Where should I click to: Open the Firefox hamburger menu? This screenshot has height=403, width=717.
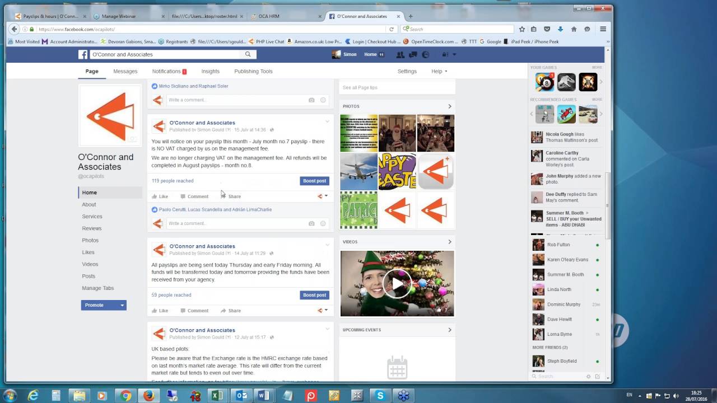pyautogui.click(x=603, y=29)
